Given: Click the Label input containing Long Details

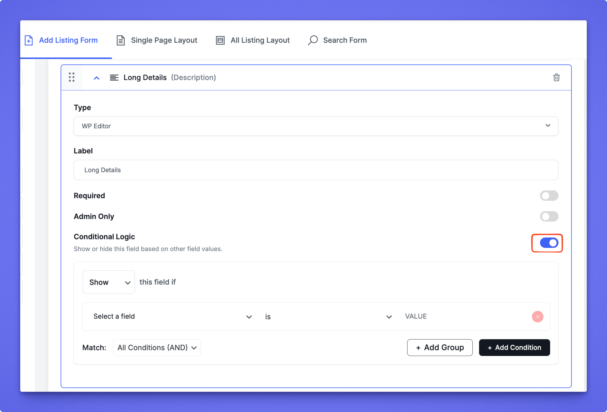Looking at the screenshot, I should point(316,170).
